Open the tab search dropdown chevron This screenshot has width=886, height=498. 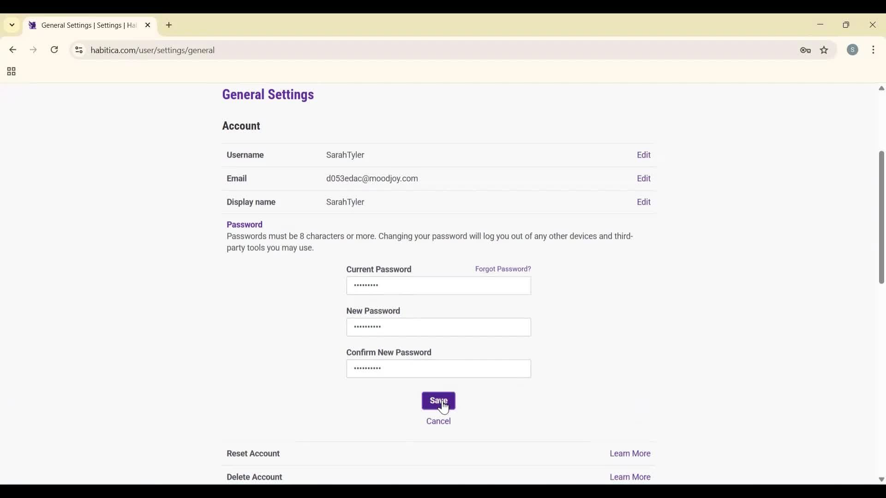(12, 25)
